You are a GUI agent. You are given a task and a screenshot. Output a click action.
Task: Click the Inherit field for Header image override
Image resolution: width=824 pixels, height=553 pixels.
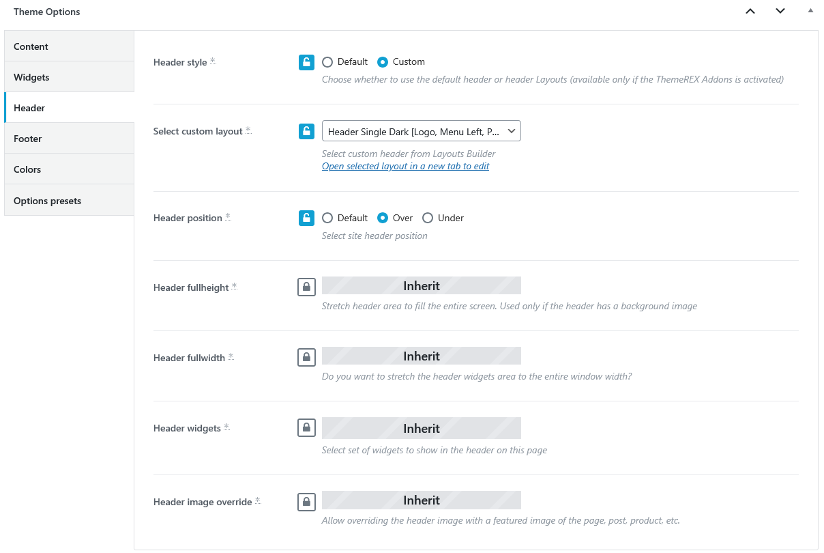tap(422, 500)
